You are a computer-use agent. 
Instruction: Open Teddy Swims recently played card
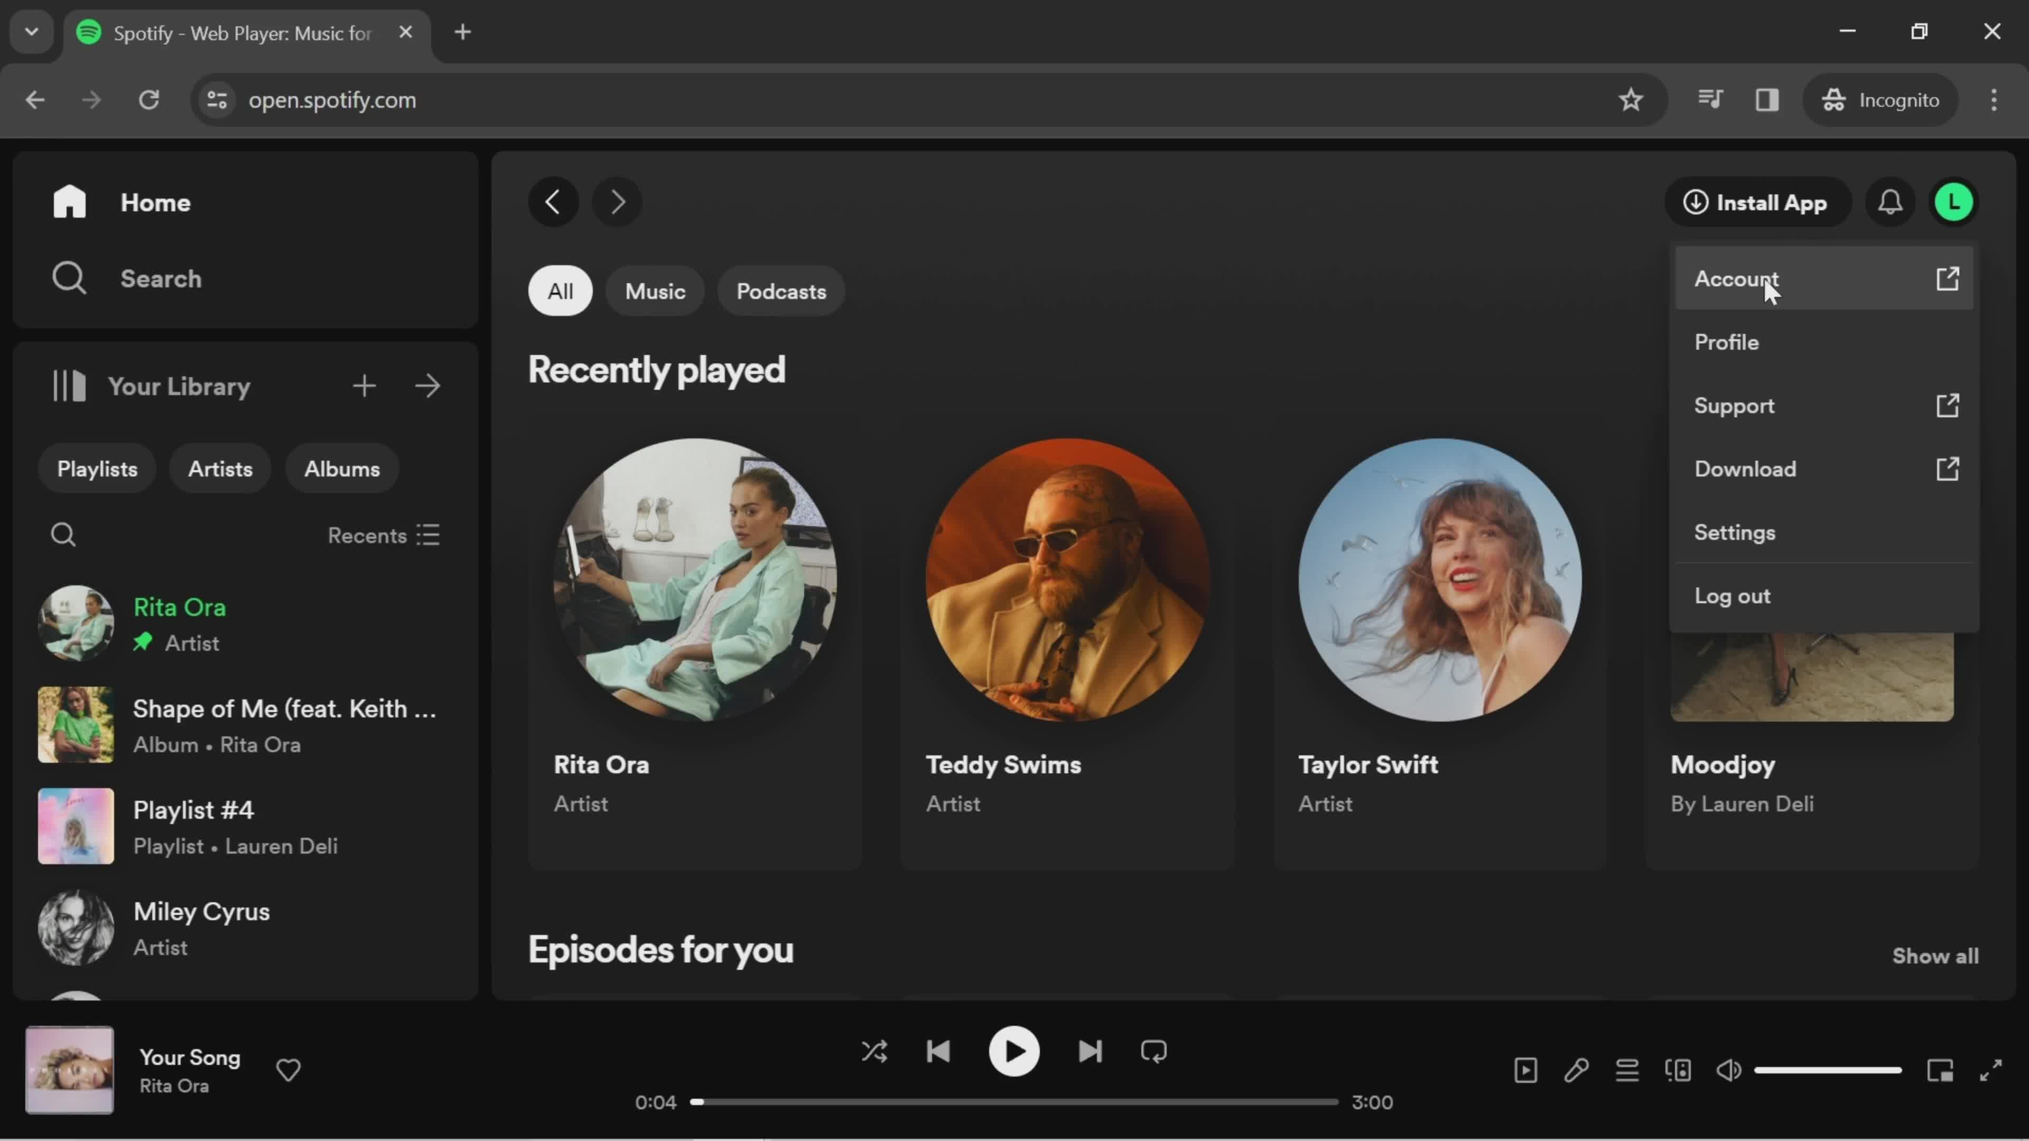point(1067,642)
